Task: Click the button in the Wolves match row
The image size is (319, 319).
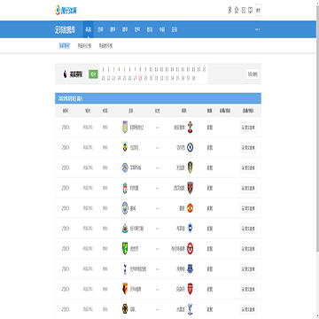Action: [248, 309]
